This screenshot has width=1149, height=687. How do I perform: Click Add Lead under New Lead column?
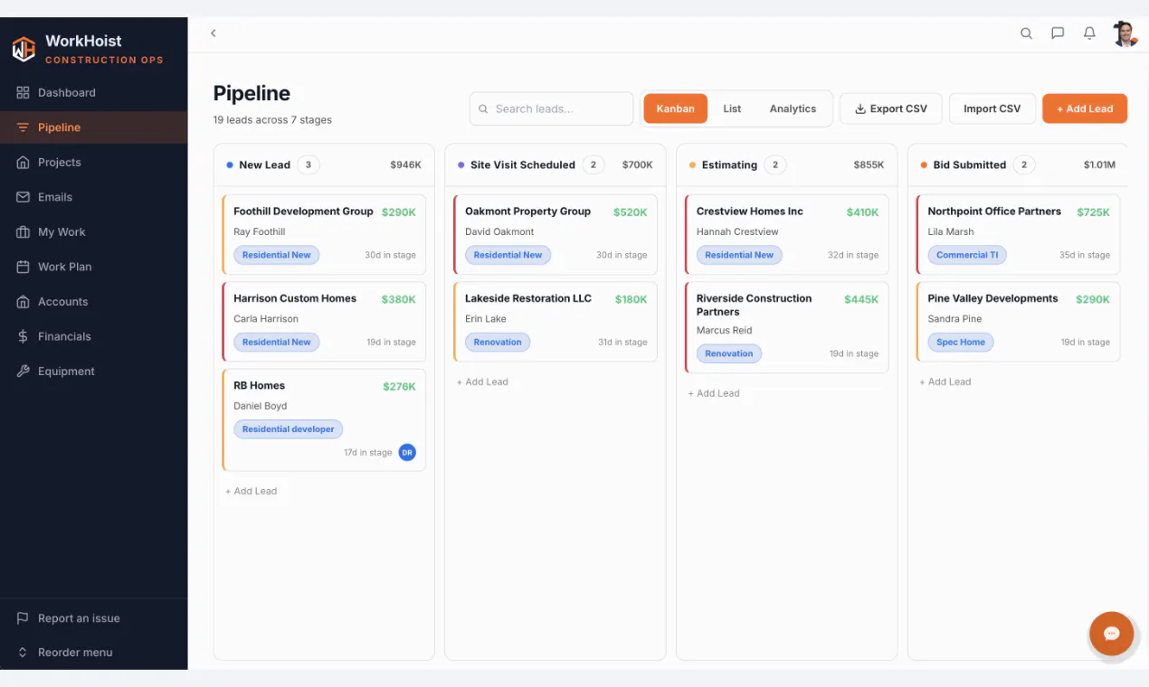point(252,491)
